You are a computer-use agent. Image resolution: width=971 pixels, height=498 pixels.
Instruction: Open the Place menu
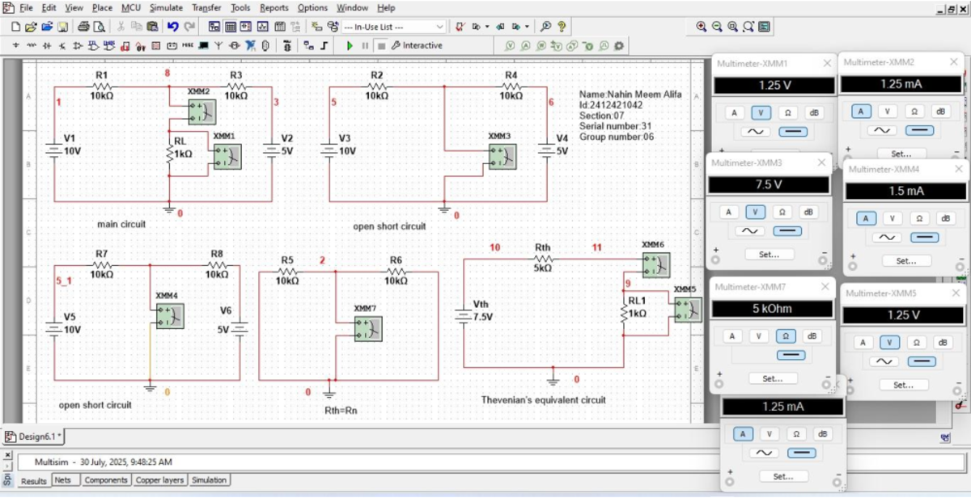click(102, 7)
